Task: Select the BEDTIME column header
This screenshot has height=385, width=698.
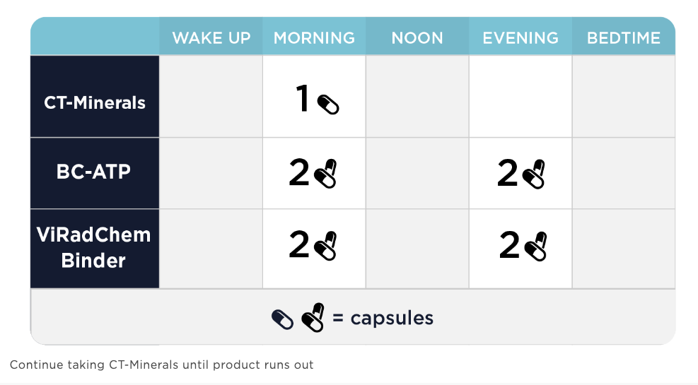Action: pyautogui.click(x=624, y=37)
